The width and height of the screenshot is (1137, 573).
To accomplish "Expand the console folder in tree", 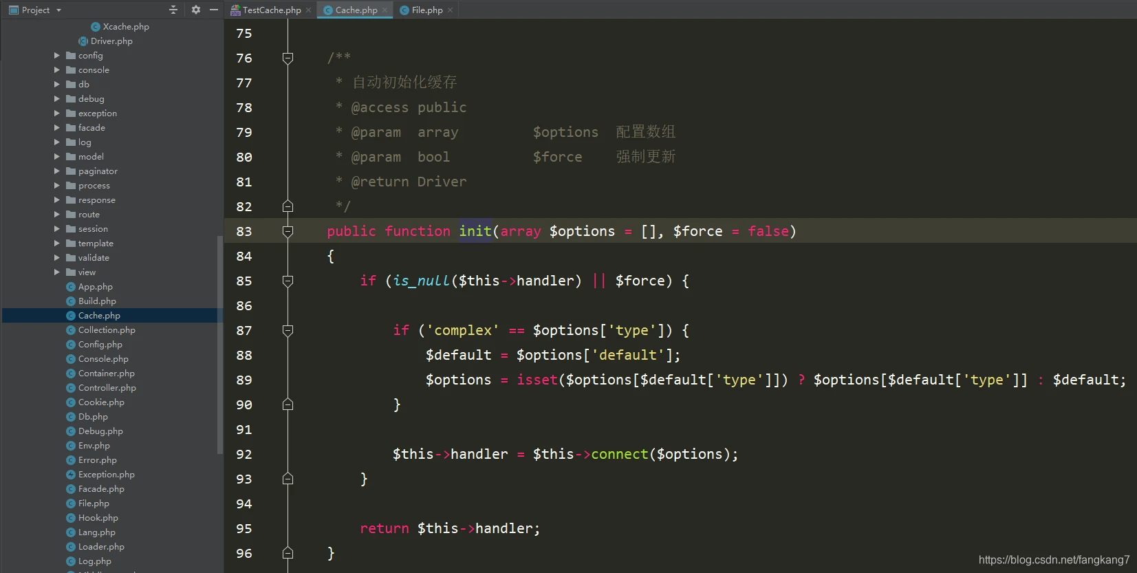I will (57, 70).
